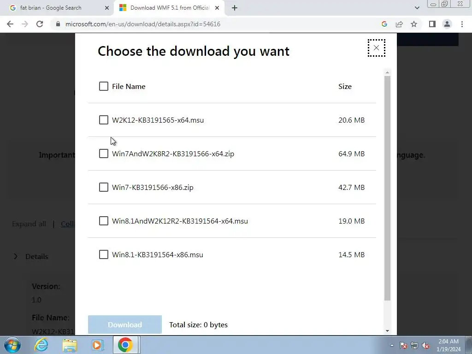Check W2K12-KB3191565-x64.msu

point(104,120)
